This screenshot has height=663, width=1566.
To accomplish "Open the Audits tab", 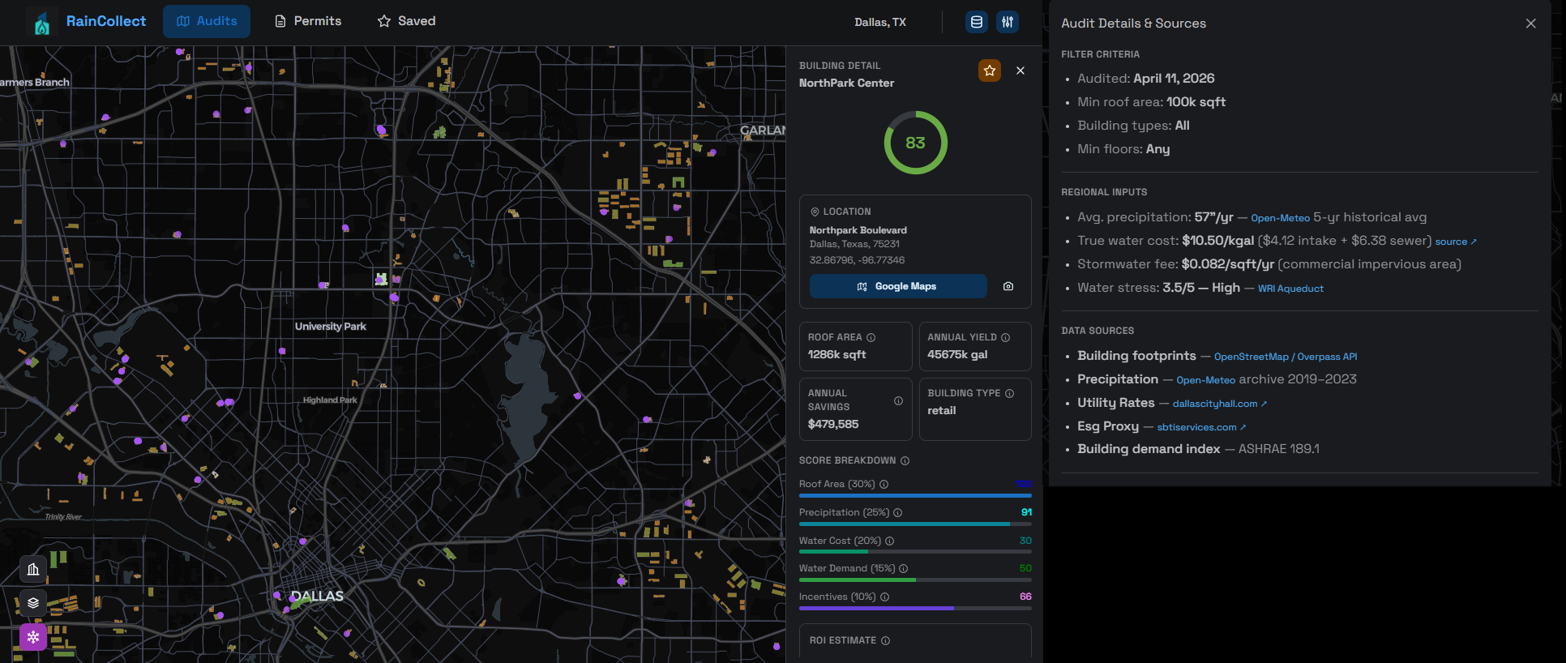I will (x=207, y=21).
